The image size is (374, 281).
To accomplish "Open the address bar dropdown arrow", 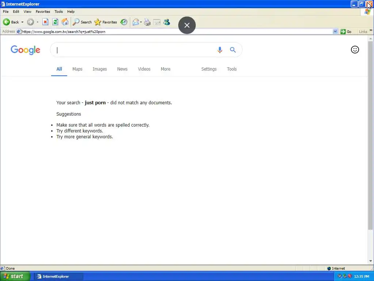I will [x=335, y=31].
